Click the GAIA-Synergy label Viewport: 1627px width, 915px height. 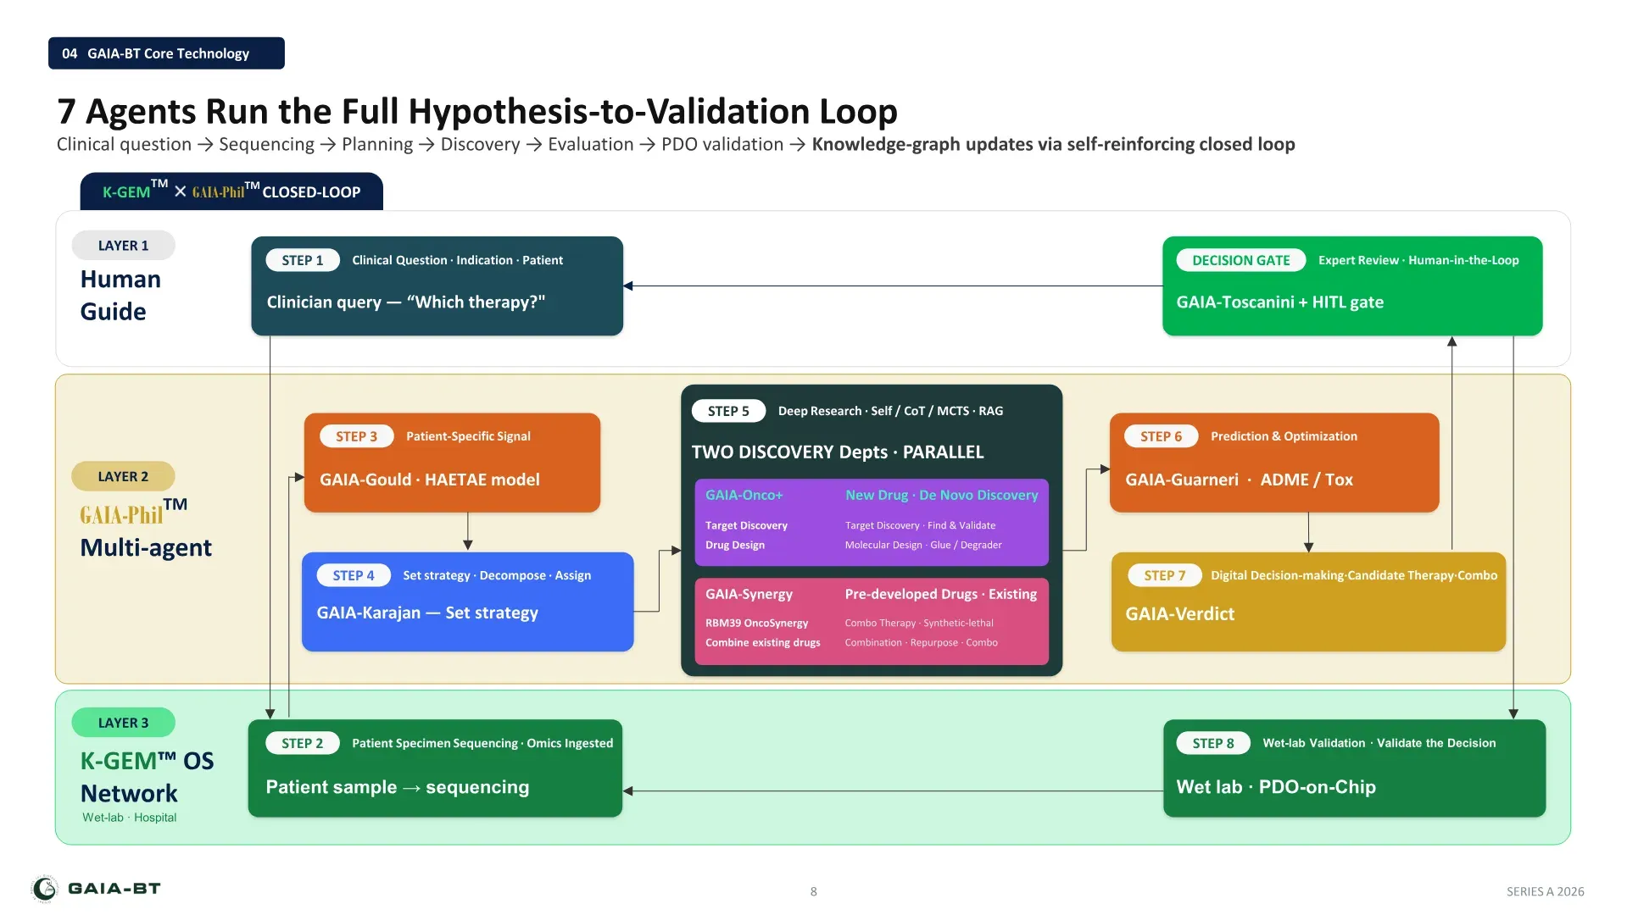(x=749, y=595)
